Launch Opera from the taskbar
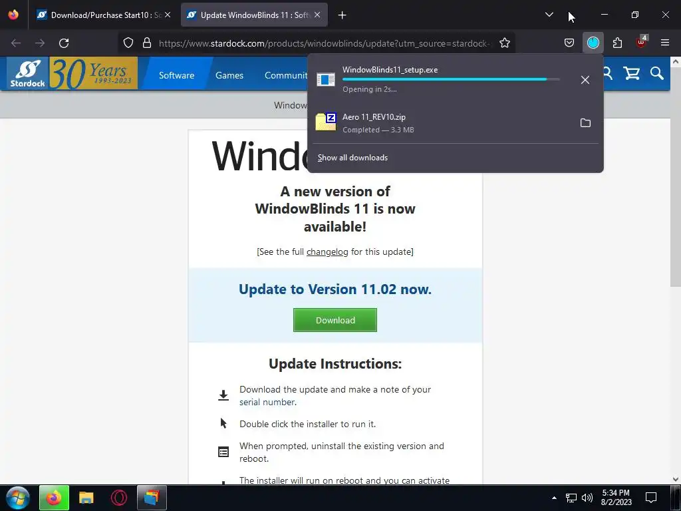 pos(118,498)
